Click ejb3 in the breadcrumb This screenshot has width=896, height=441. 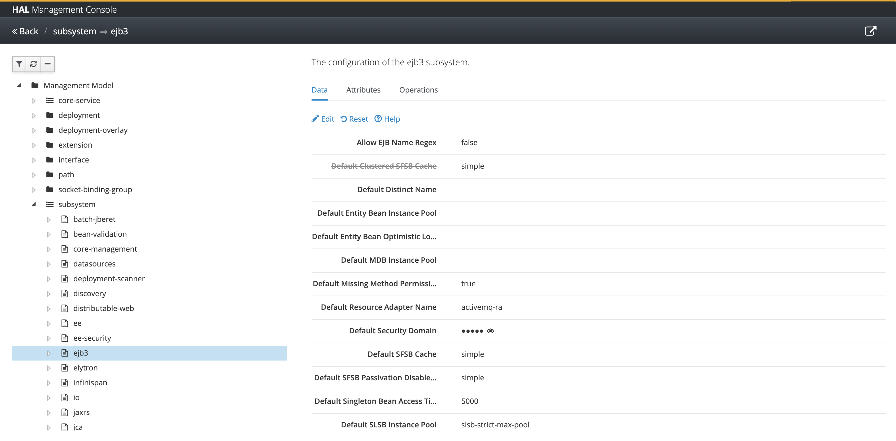point(119,31)
